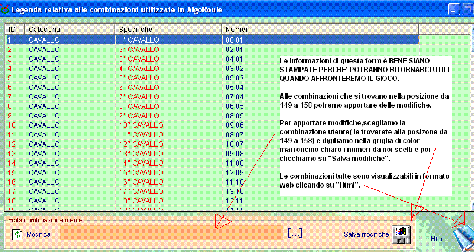Click the Salva modifiche label
This screenshot has height=252, width=474.
click(366, 235)
